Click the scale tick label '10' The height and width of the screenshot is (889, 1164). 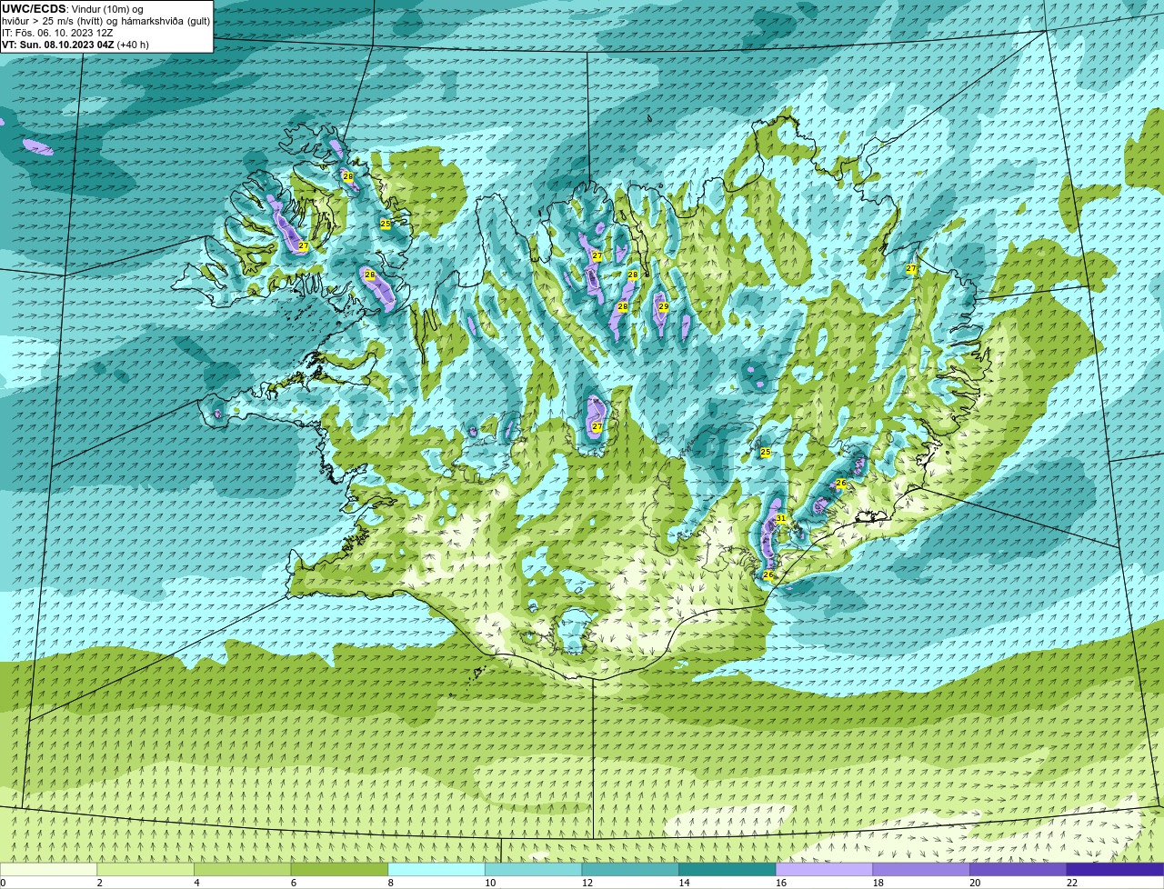tap(490, 883)
